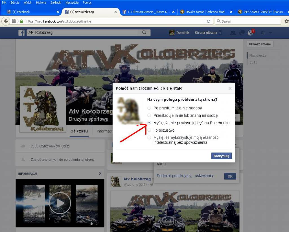Switch to Stowarzyszenie Nasza N... tab

click(148, 12)
